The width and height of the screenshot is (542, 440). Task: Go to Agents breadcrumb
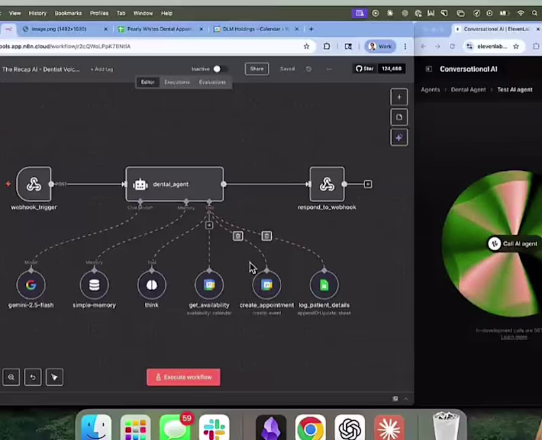tap(430, 89)
